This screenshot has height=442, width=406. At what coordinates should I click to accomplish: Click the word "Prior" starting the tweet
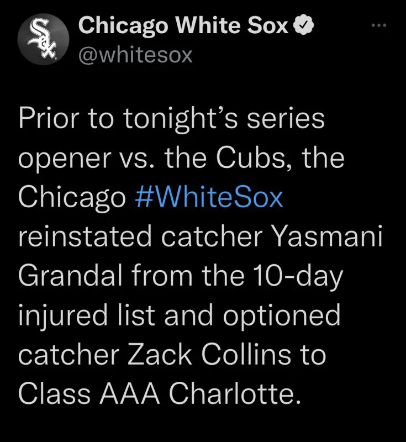point(48,119)
